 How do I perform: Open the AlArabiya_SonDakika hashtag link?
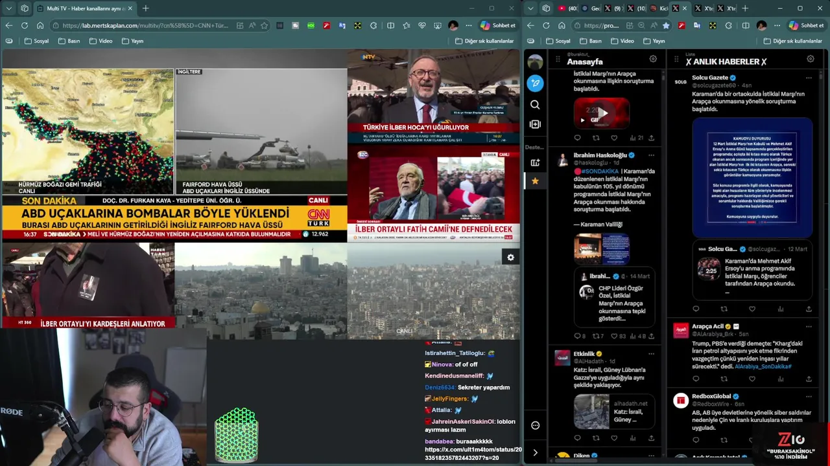(763, 366)
